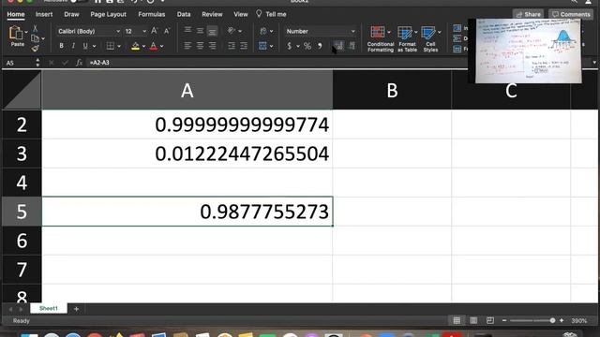Screen dimensions: 600x337
Task: Align text right
Action: (212, 46)
